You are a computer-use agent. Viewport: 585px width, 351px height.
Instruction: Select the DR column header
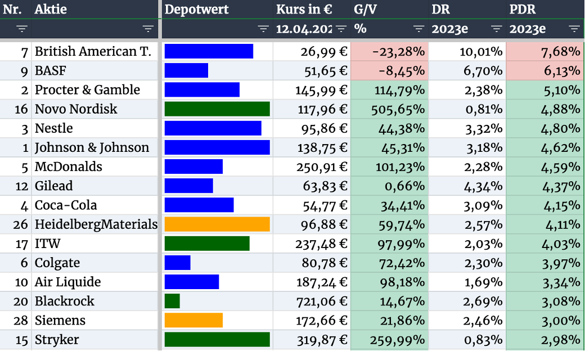(x=467, y=10)
